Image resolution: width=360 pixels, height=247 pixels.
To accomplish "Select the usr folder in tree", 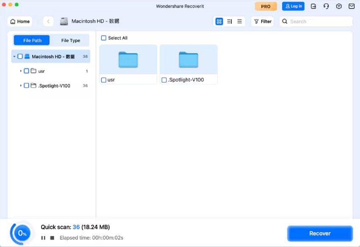I will pyautogui.click(x=51, y=71).
